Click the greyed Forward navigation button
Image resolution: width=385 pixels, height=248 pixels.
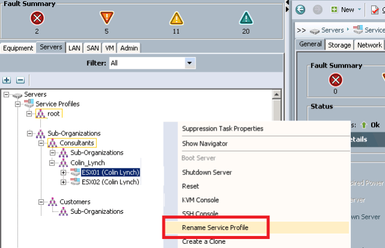point(318,10)
